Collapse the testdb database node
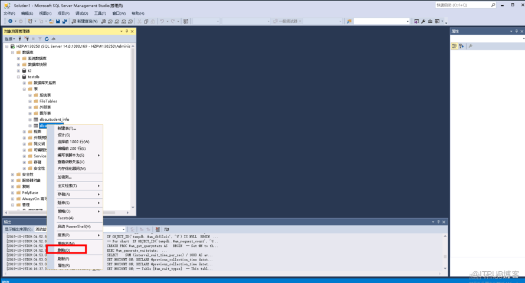525x283 pixels. point(19,77)
